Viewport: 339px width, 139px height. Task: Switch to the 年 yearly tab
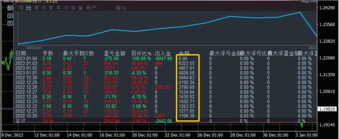(x=59, y=8)
